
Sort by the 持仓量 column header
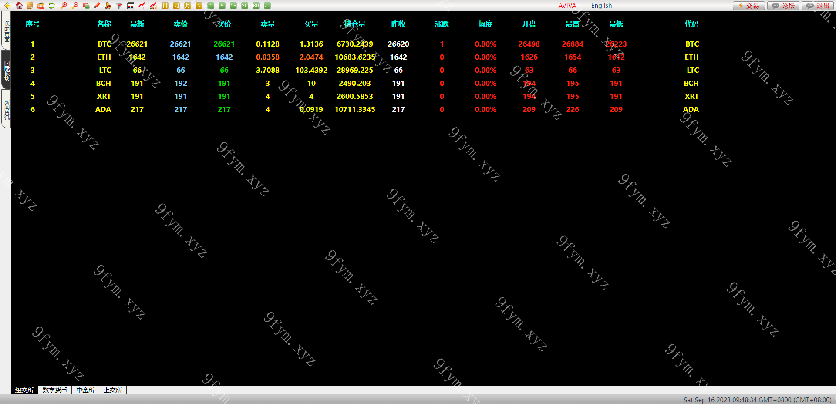coord(355,24)
